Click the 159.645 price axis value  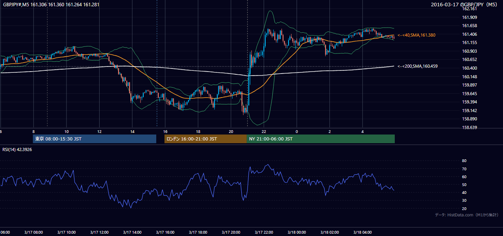point(470,94)
